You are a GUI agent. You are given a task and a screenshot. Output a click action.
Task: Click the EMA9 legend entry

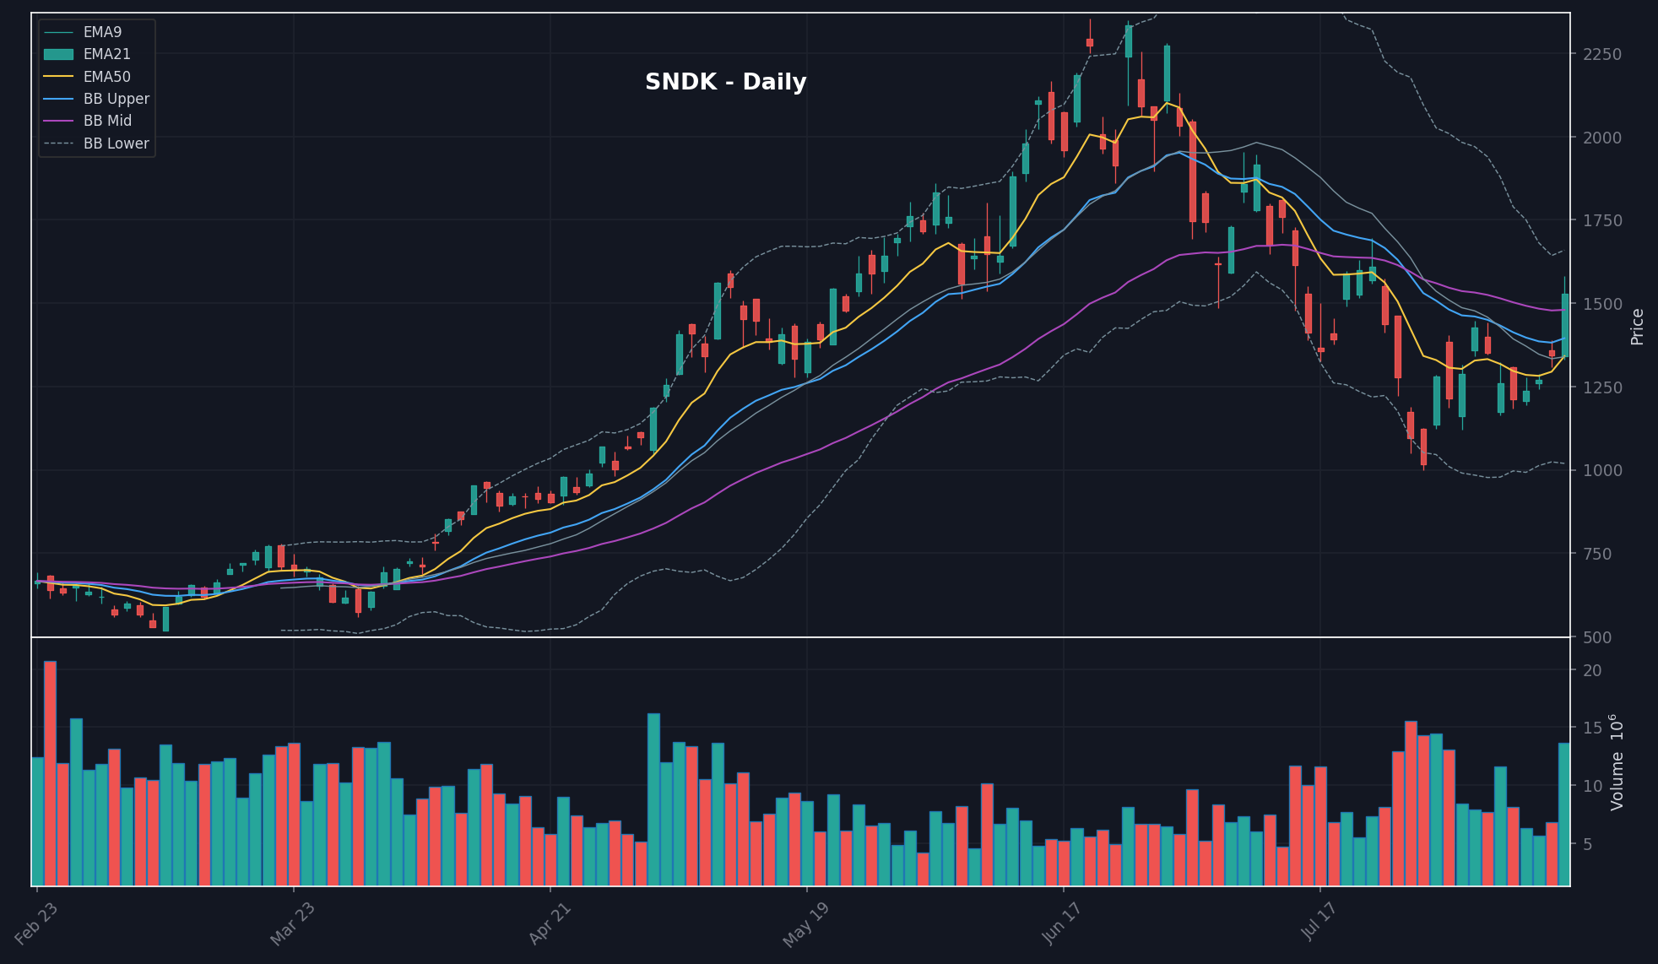pos(83,32)
